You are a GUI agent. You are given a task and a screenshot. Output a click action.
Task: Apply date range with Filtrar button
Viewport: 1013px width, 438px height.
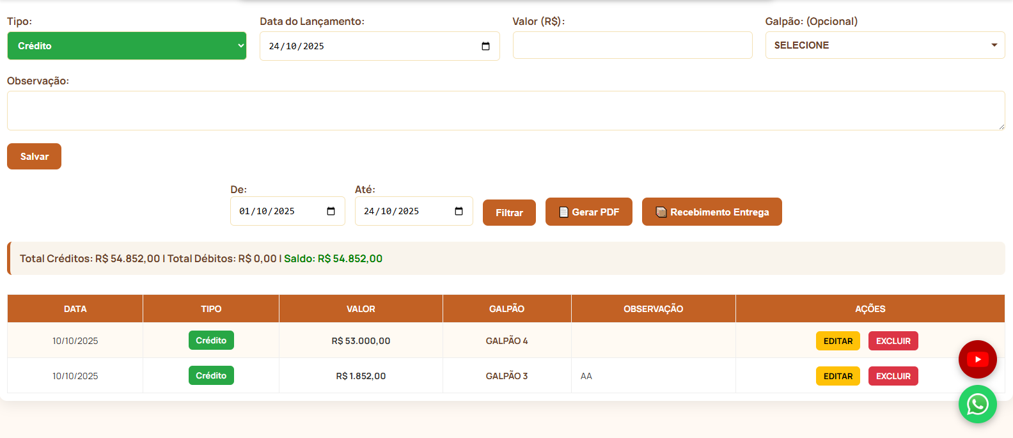509,212
